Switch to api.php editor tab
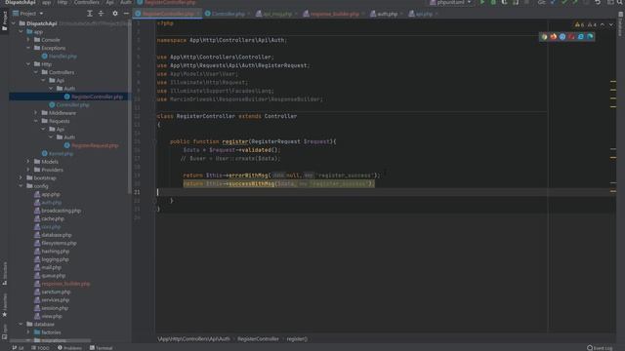The image size is (625, 351). 424,14
